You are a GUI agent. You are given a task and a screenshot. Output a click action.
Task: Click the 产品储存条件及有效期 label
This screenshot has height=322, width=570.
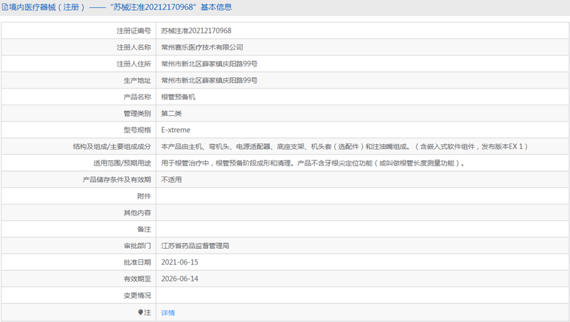point(117,180)
